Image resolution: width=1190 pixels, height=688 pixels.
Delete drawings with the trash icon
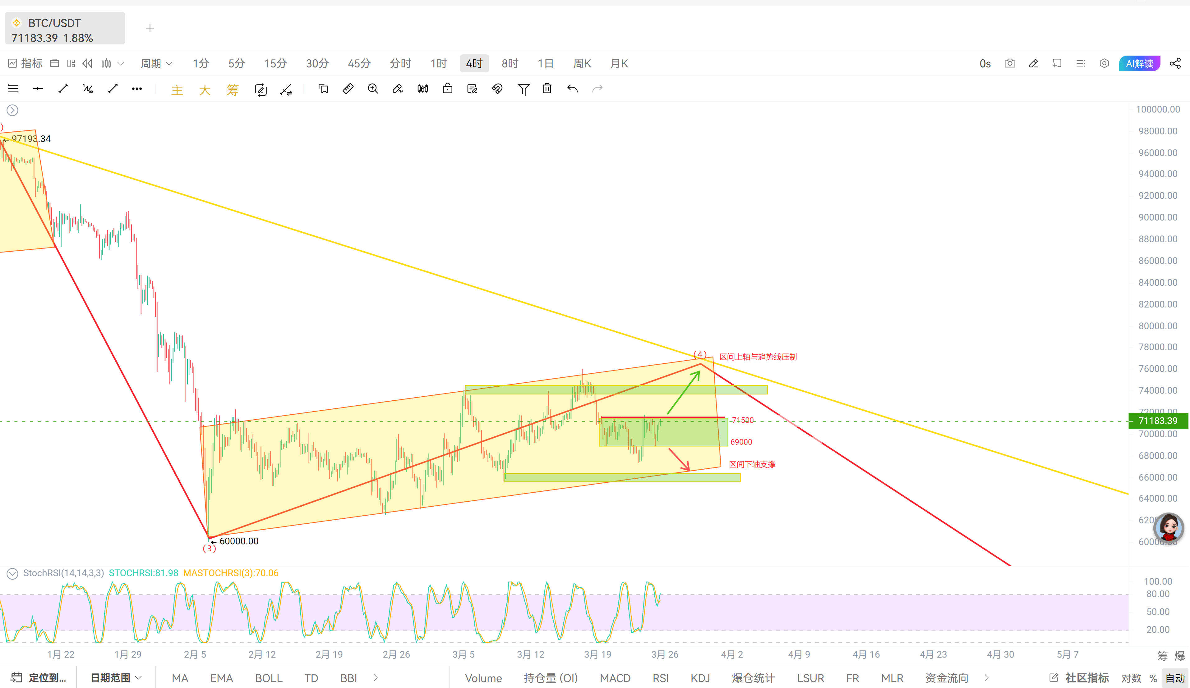click(x=547, y=89)
